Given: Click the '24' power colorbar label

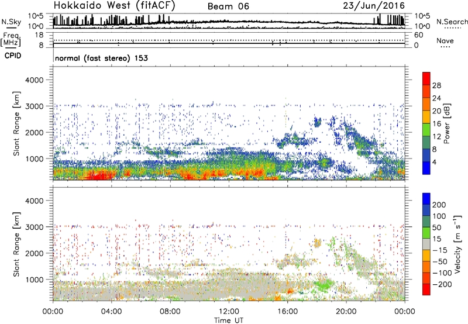Looking at the screenshot, I should click(436, 98).
